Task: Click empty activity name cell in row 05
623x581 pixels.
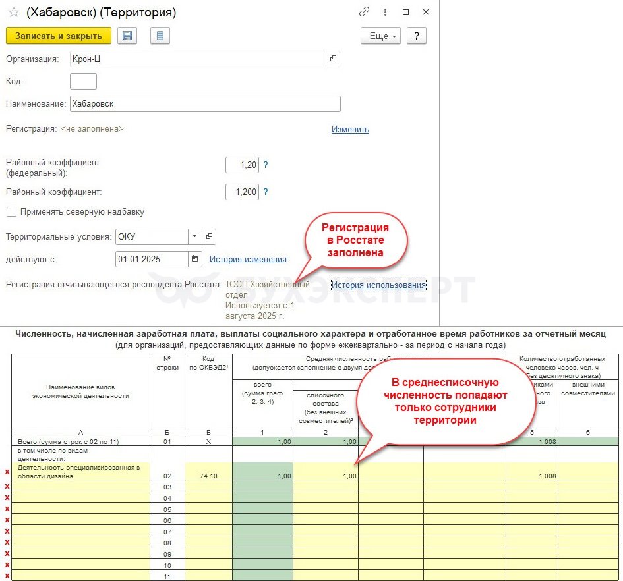Action: pyautogui.click(x=80, y=509)
